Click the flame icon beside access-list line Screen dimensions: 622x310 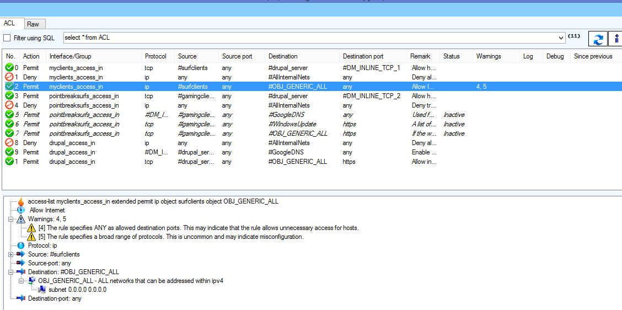pyautogui.click(x=21, y=201)
